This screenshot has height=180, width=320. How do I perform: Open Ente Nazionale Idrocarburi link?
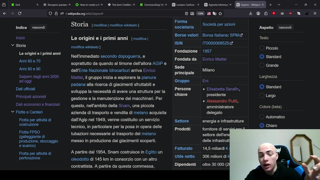[104, 70]
